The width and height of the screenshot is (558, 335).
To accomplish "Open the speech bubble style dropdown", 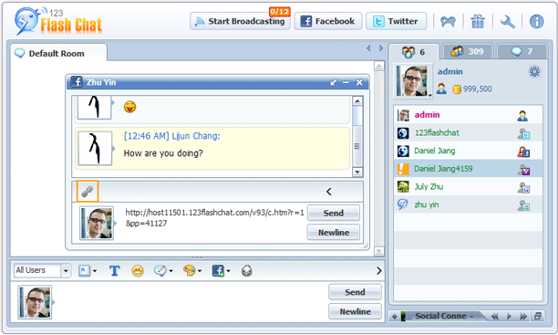I will pos(88,271).
